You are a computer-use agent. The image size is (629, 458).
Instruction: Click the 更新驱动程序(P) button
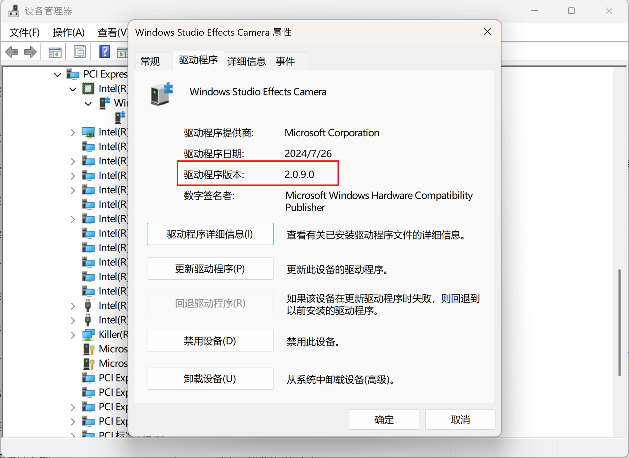(210, 269)
